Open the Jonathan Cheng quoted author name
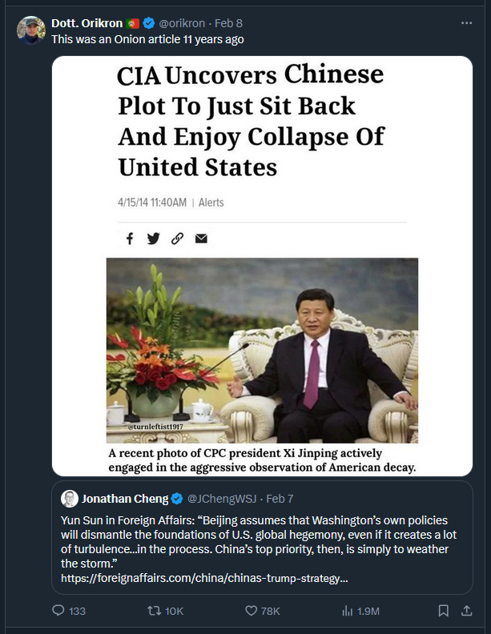This screenshot has width=491, height=634. click(x=125, y=499)
